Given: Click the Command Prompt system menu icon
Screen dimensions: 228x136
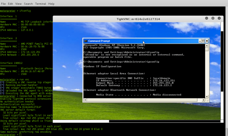Looking at the screenshot, I should [x=85, y=41].
